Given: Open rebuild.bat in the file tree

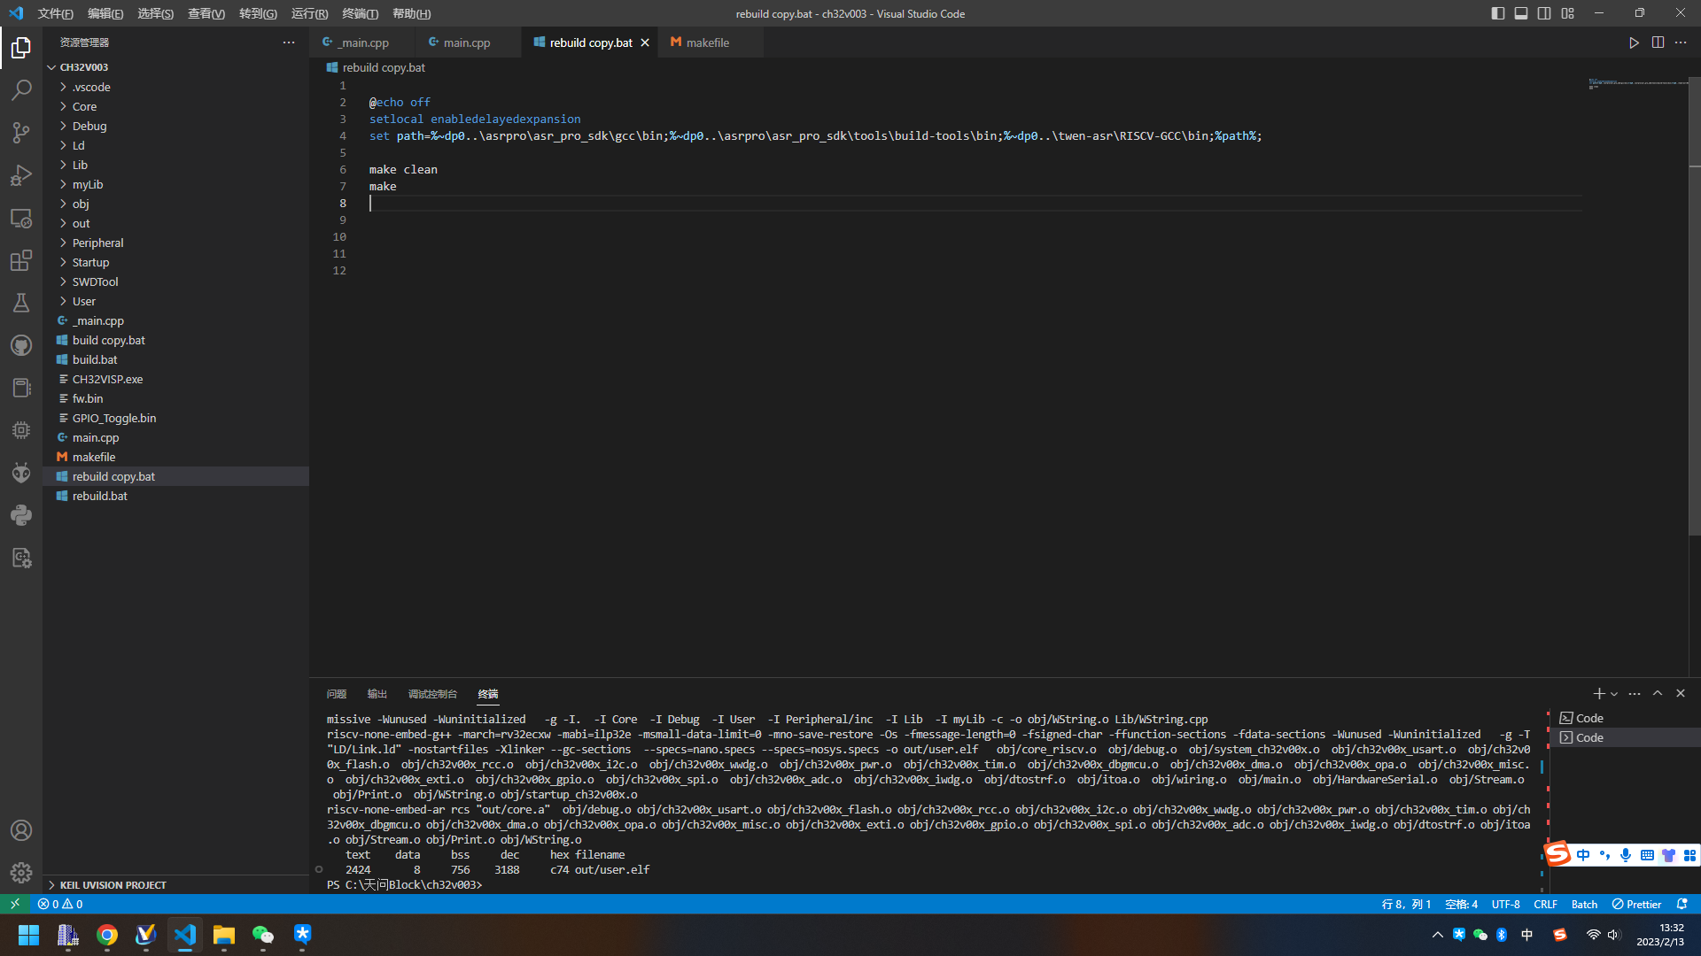Looking at the screenshot, I should click(x=175, y=496).
